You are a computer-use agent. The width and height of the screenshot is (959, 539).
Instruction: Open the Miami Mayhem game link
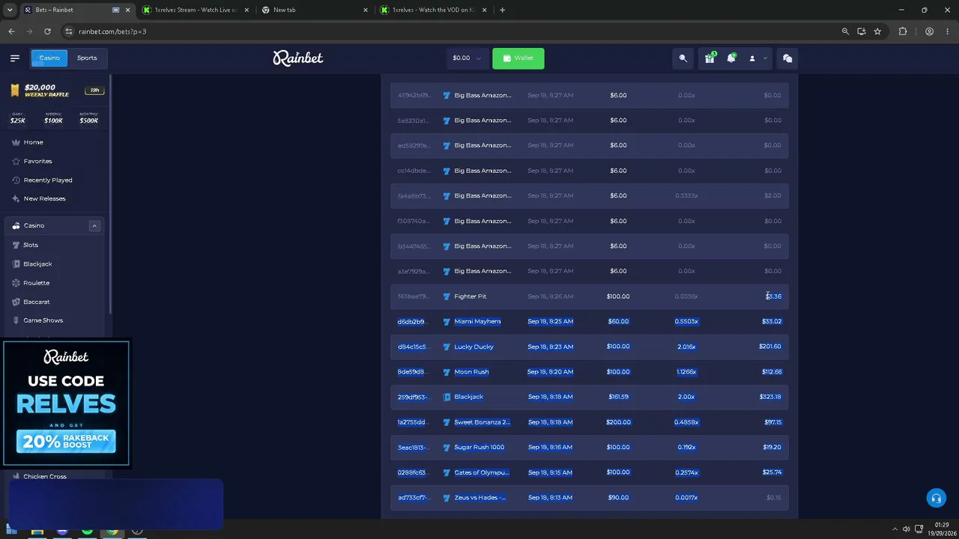click(477, 322)
